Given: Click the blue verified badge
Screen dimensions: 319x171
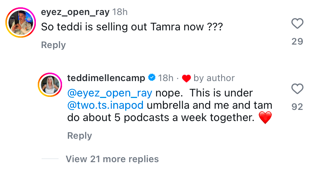Looking at the screenshot, I should point(152,78).
